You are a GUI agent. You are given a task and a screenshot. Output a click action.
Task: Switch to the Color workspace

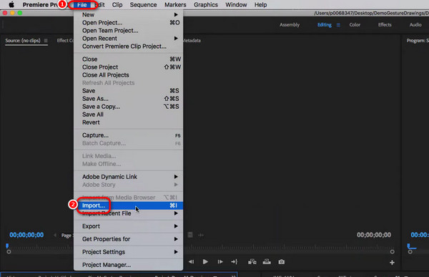click(355, 24)
